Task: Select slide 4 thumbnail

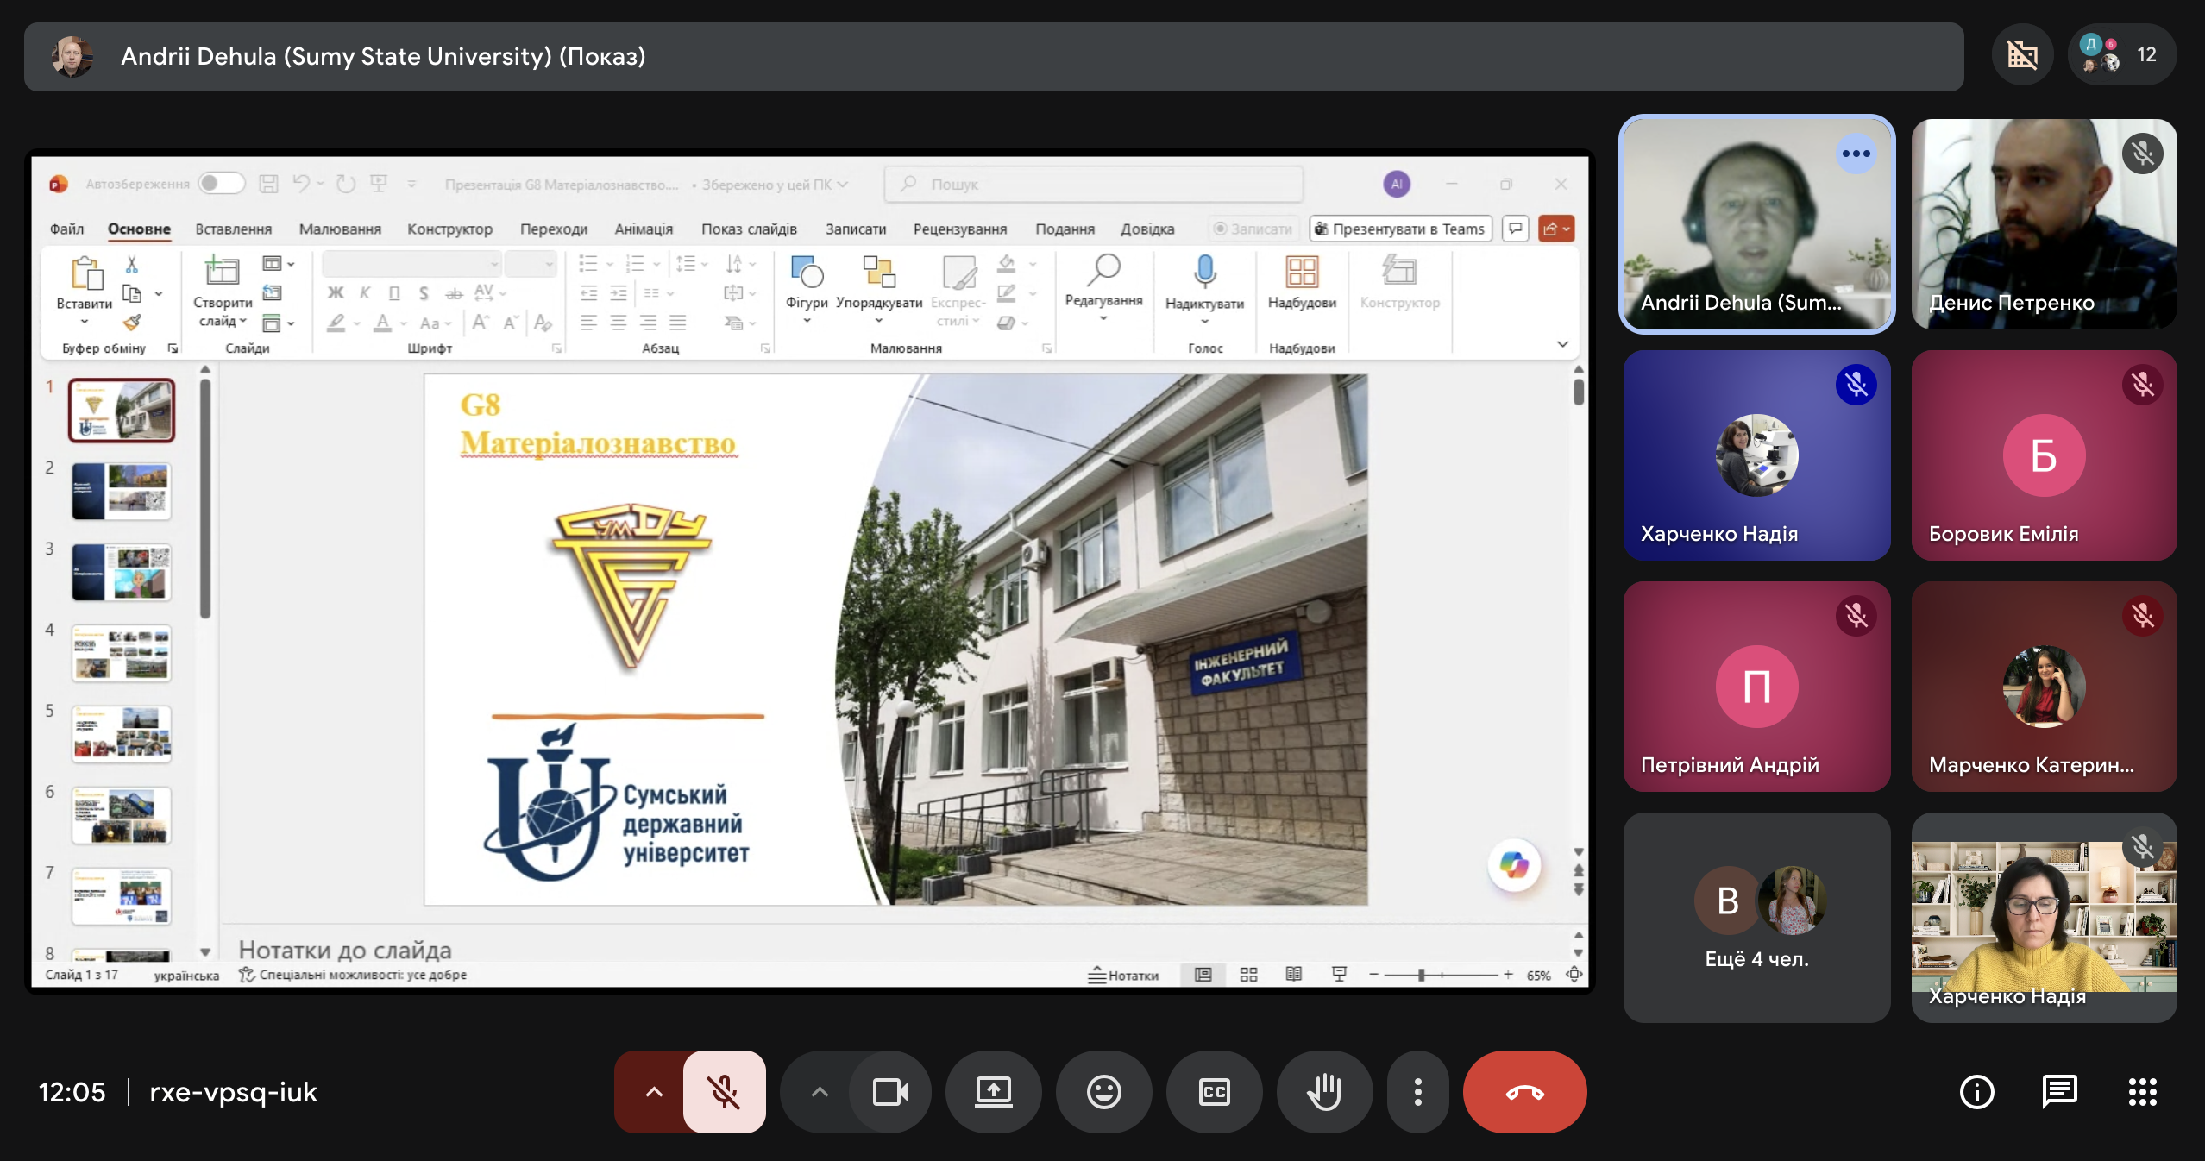Action: pos(122,653)
